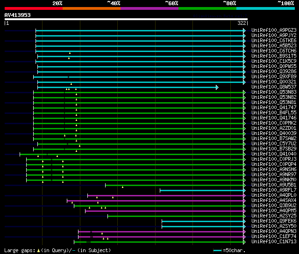
Task: Click the green ~80% legend segment
Action: [x=207, y=8]
